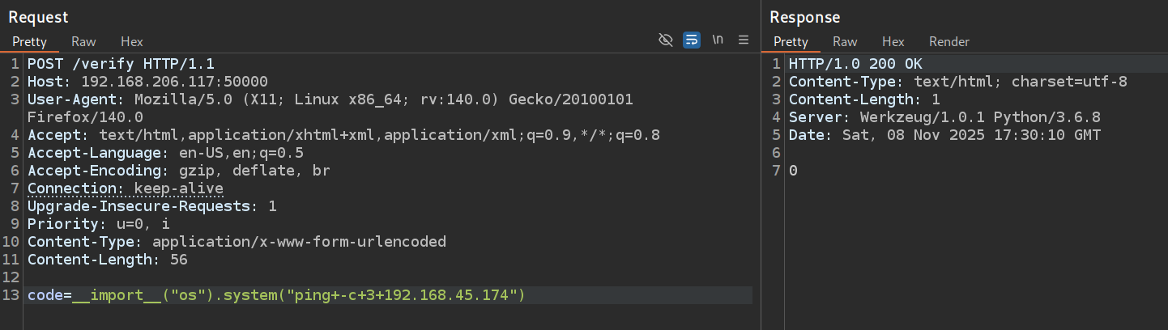Click the crossed-out eye icon in Request panel
The height and width of the screenshot is (330, 1168).
click(x=666, y=40)
